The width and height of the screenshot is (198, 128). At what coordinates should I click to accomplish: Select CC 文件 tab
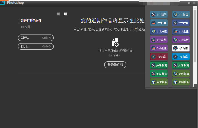pyautogui.click(x=26, y=27)
